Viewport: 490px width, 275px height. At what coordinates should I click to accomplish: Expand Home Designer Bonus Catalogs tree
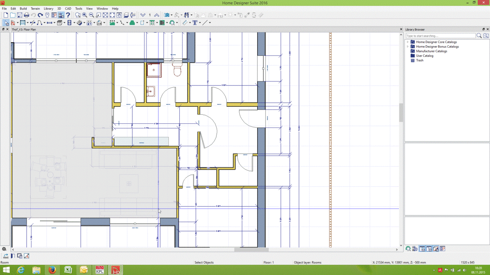(x=408, y=46)
